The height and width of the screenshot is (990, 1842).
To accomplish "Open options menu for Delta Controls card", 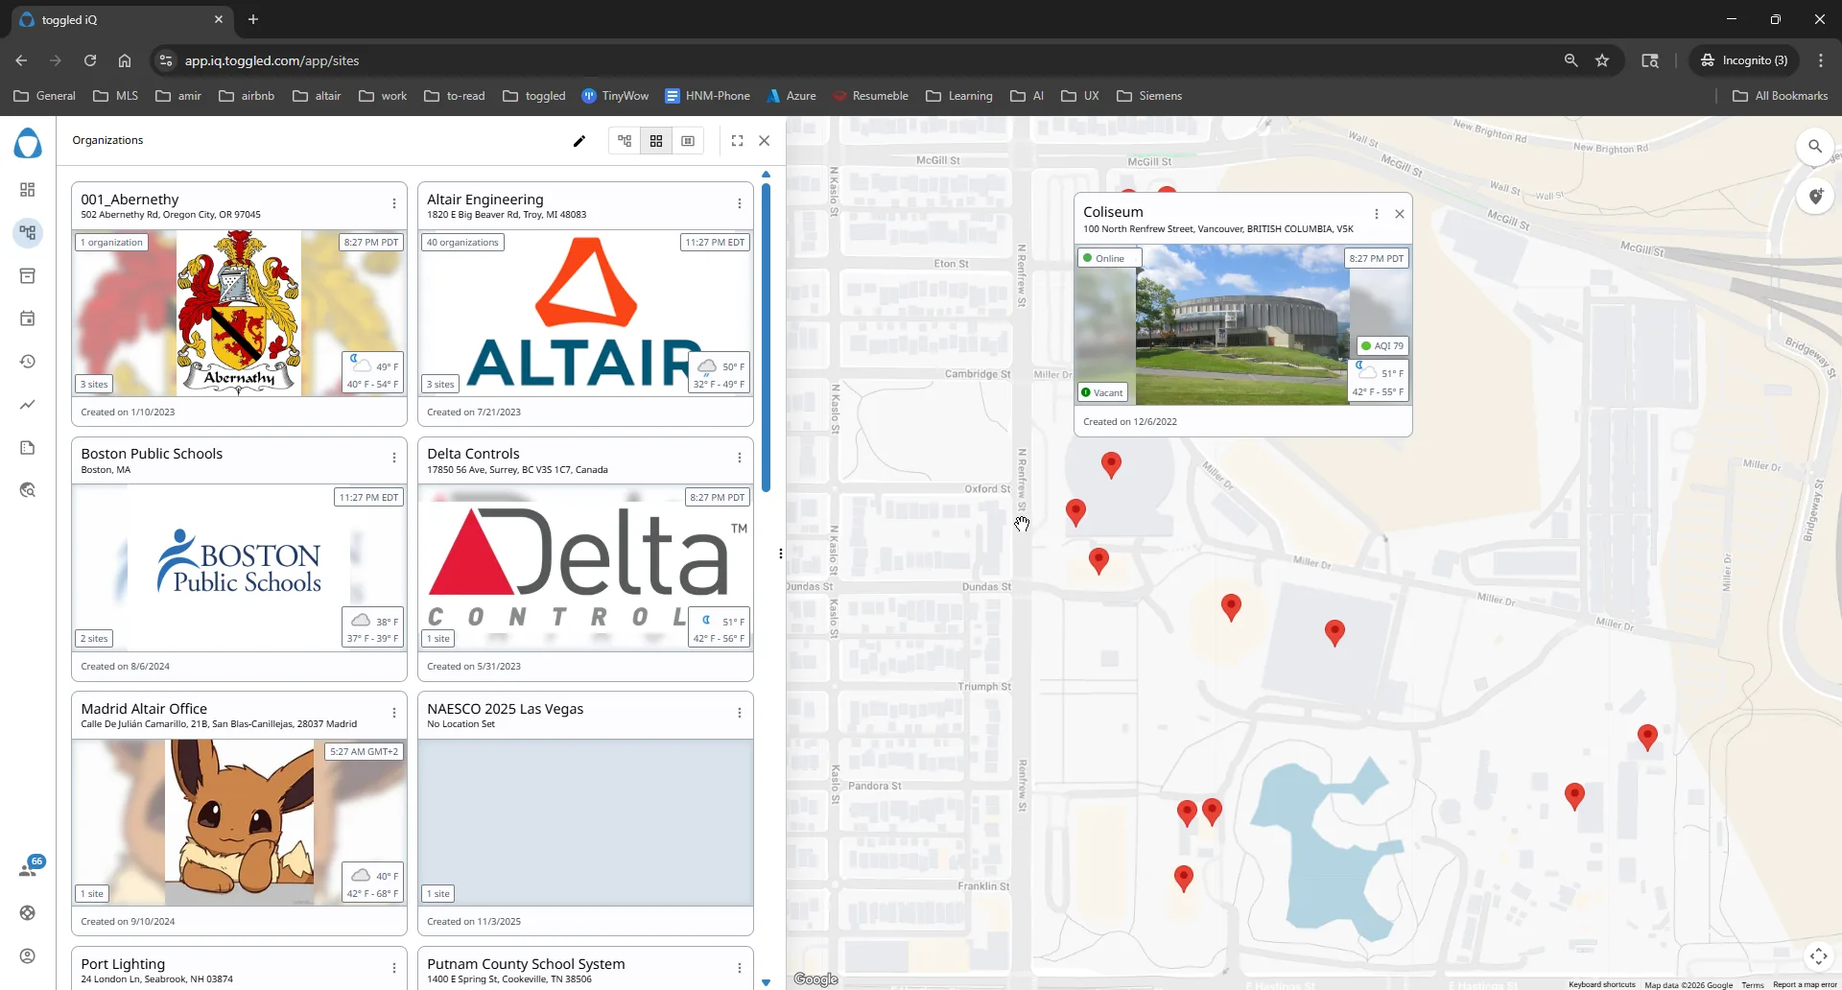I will (740, 459).
